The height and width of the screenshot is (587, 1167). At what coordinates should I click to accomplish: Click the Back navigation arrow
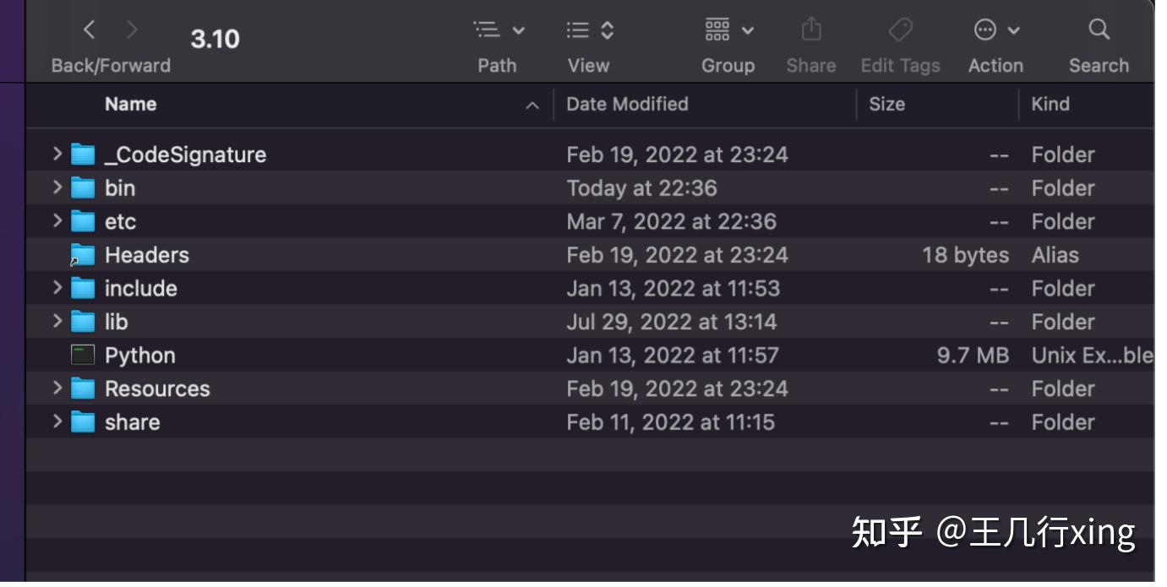90,28
